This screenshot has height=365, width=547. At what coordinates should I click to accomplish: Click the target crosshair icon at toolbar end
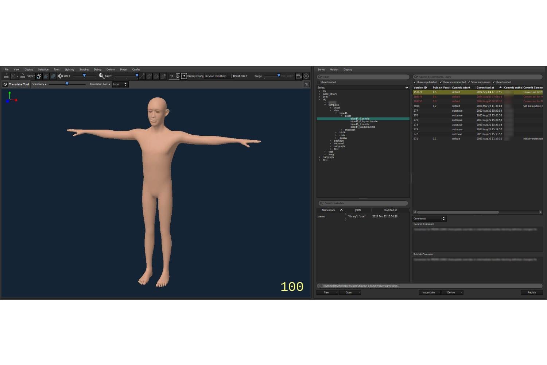(x=306, y=76)
